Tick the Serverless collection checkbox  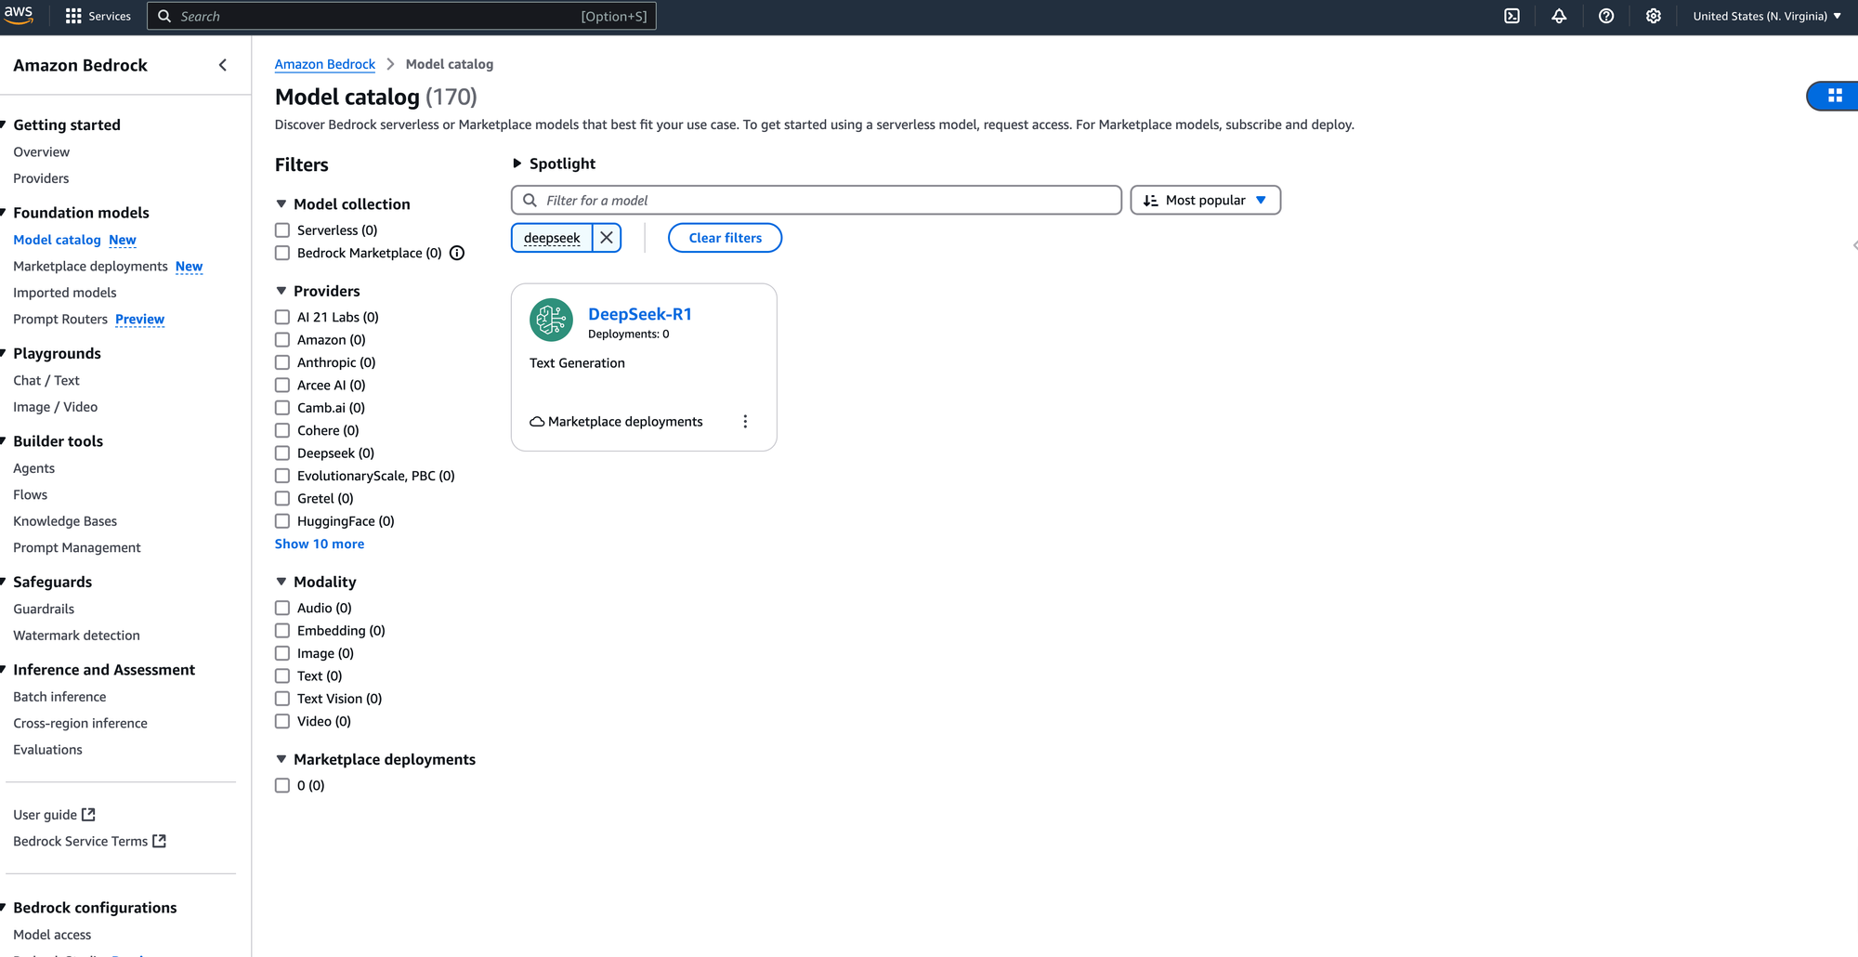pos(282,230)
